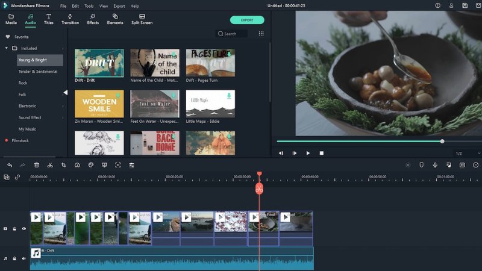Click the preview progress slider handle
Image resolution: width=482 pixels, height=271 pixels.
tap(442, 142)
